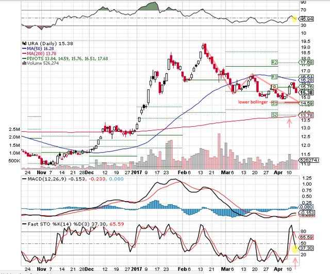Click 'Dec' on the volume panel date axis
330x274 pixels.
[x=89, y=173]
